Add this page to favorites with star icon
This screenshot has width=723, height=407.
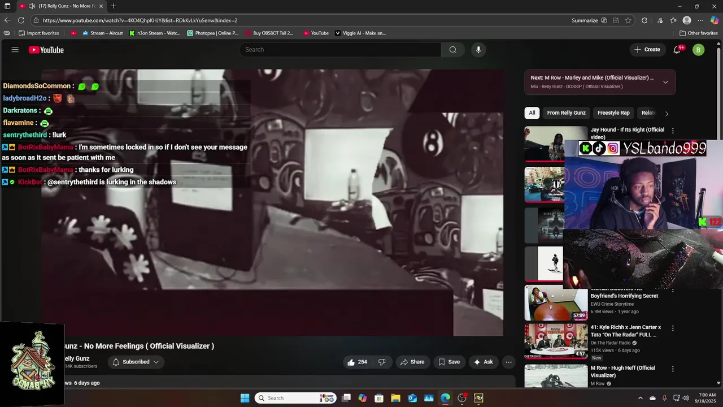(x=628, y=20)
